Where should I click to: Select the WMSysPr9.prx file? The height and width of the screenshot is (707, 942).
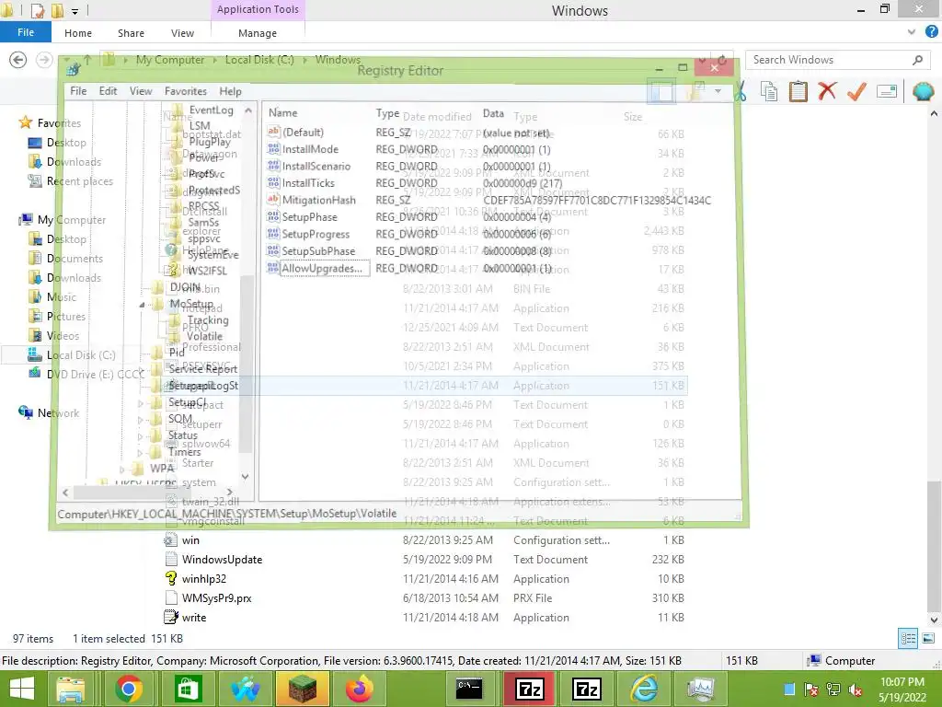tap(216, 598)
